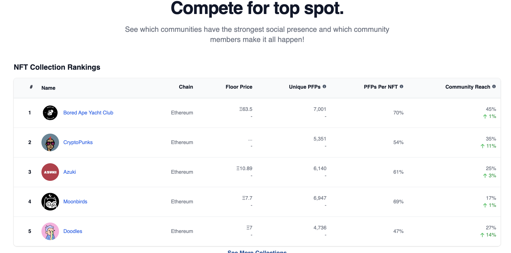Click info icon beside Unique PFPs

324,86
